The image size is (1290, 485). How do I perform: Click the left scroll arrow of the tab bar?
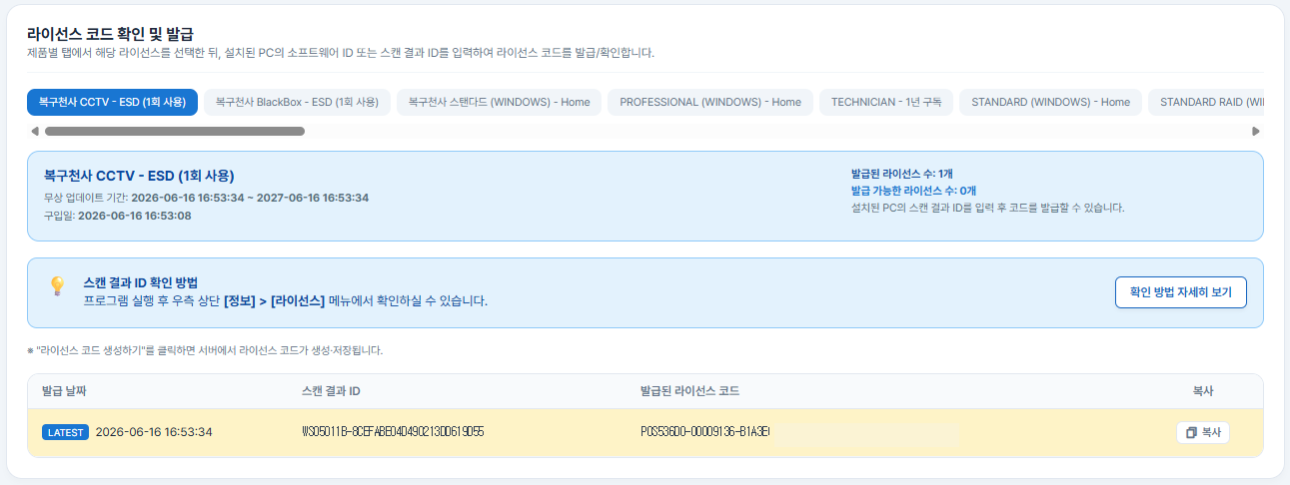click(x=35, y=131)
